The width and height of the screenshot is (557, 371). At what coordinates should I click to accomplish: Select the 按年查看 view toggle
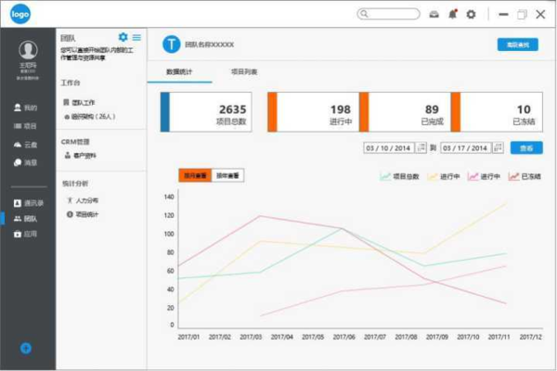coord(227,175)
